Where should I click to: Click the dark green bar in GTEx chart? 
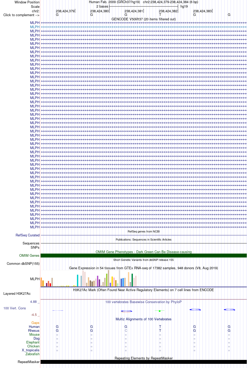point(132,280)
